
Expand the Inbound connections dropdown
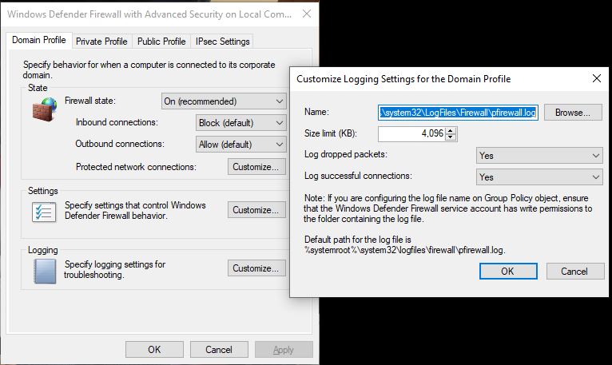coord(240,123)
